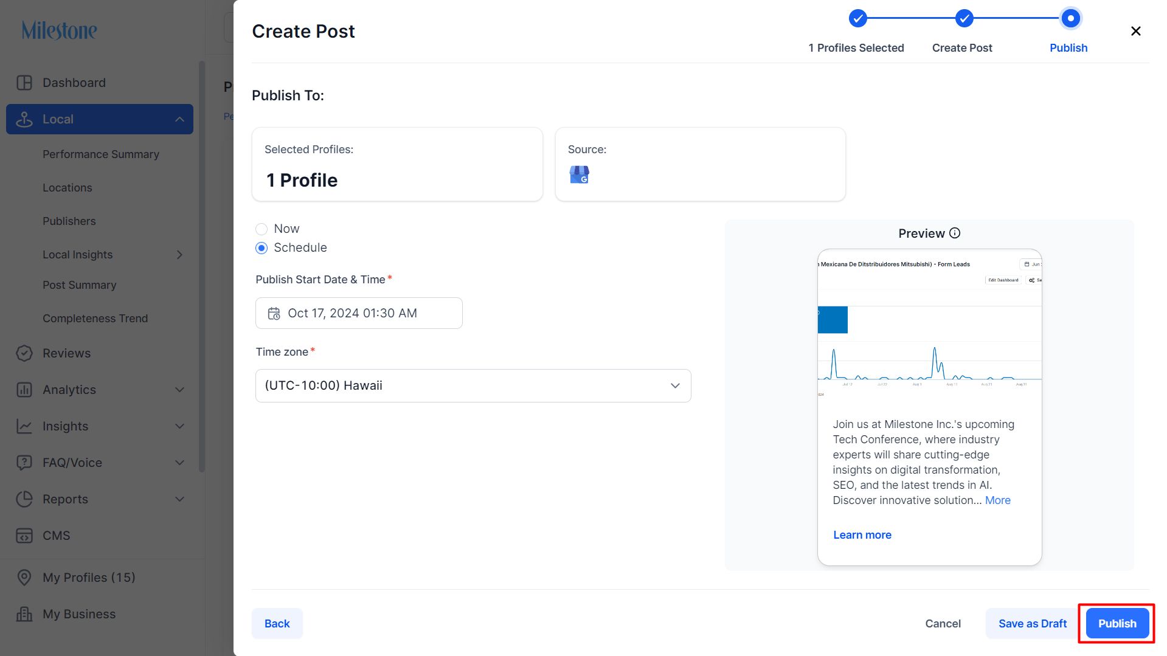1167x656 pixels.
Task: Click the Reports pie-chart icon
Action: tap(24, 499)
